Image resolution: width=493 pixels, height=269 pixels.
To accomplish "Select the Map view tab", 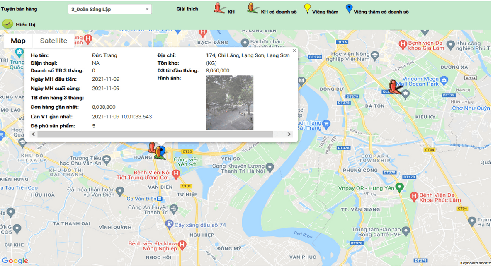I will point(18,41).
